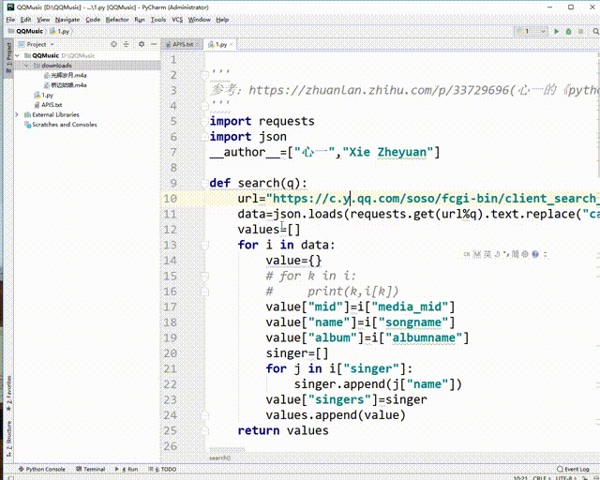Toggle fold marker at line 2 docstring

(204, 75)
